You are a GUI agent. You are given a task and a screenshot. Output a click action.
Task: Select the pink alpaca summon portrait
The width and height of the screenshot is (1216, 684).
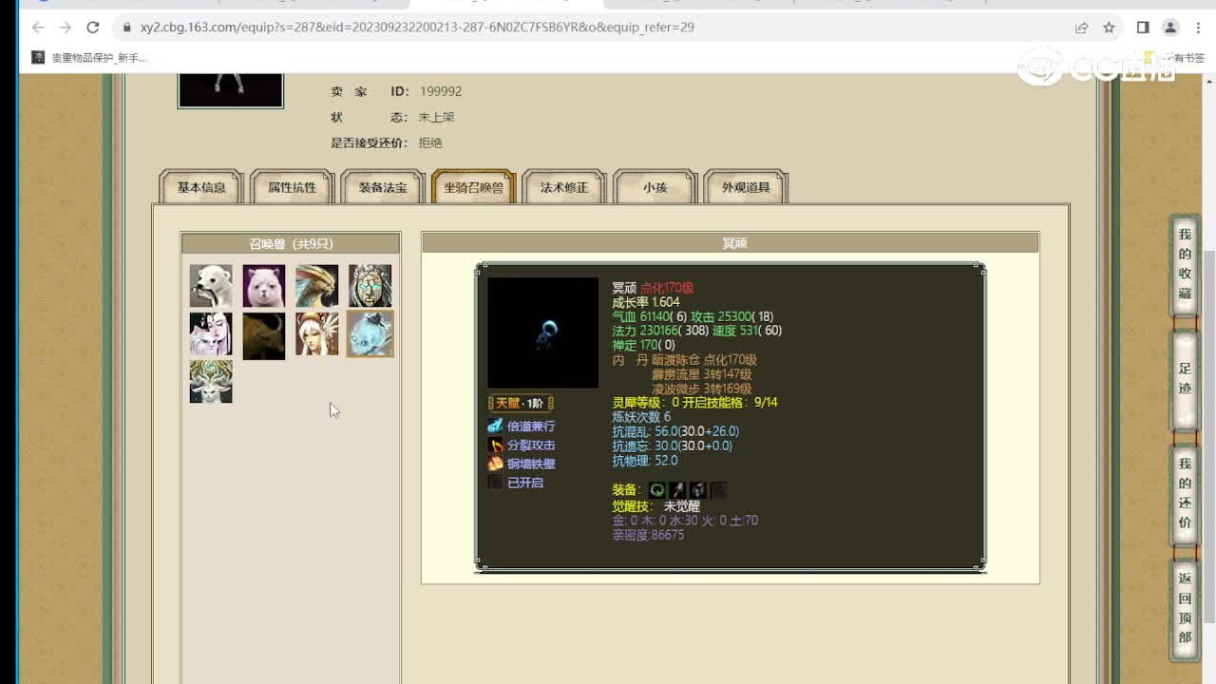(x=264, y=286)
